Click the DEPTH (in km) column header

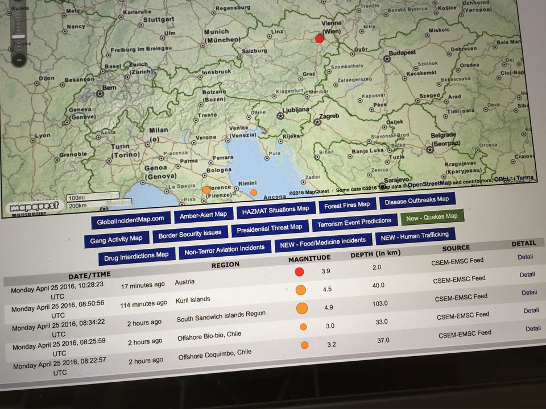[x=375, y=254]
